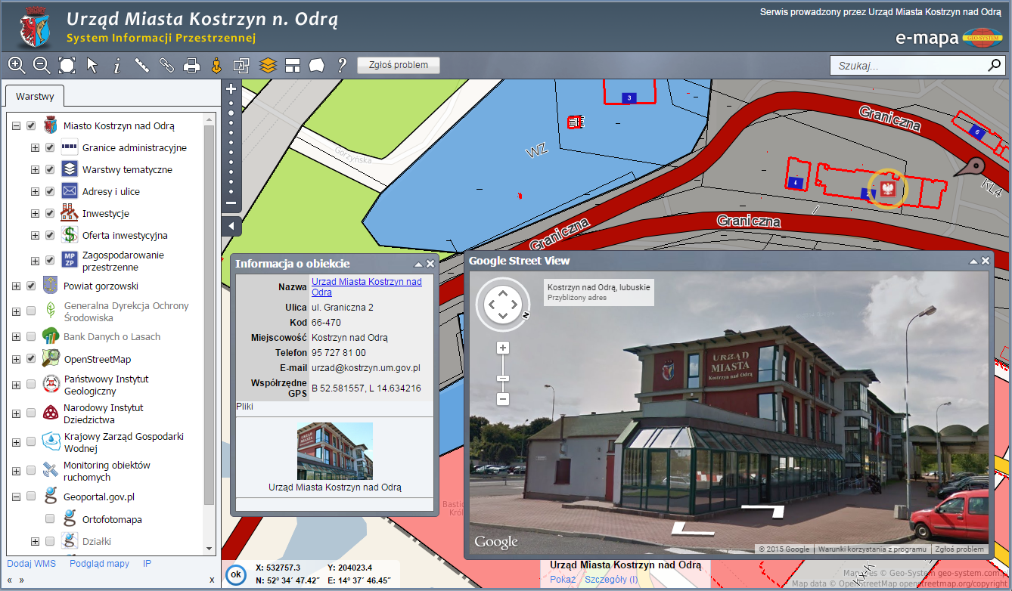Click the Podgląd mapy link
This screenshot has height=591, width=1012.
click(x=99, y=564)
